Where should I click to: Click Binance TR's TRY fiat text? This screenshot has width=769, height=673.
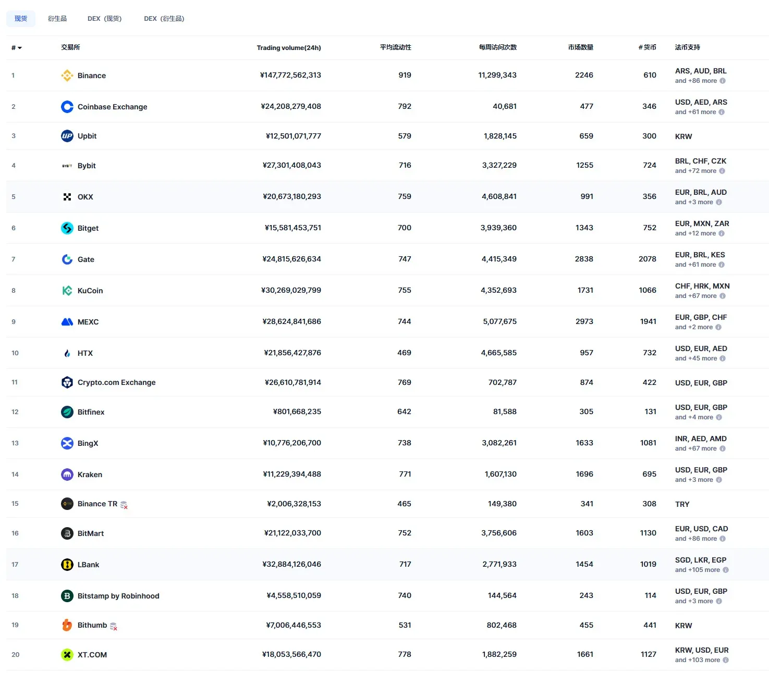click(682, 504)
